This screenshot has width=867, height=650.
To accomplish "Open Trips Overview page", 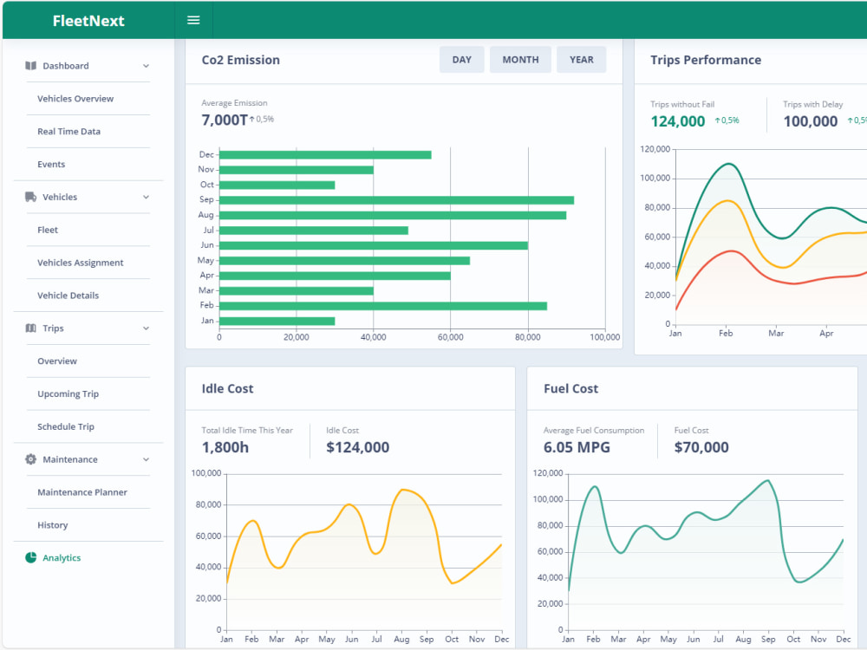I will [57, 361].
